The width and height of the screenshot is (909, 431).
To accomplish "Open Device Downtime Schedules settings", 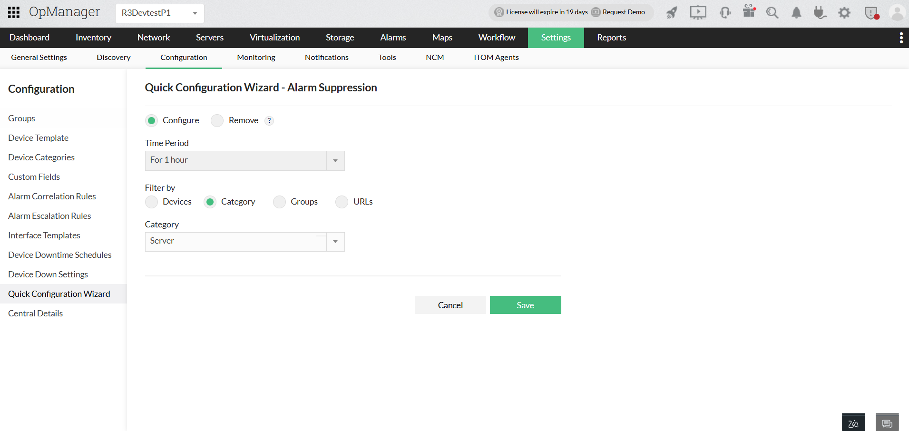I will [x=59, y=255].
